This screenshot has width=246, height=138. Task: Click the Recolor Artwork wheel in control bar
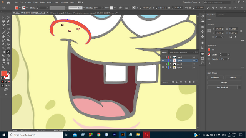click(120, 8)
